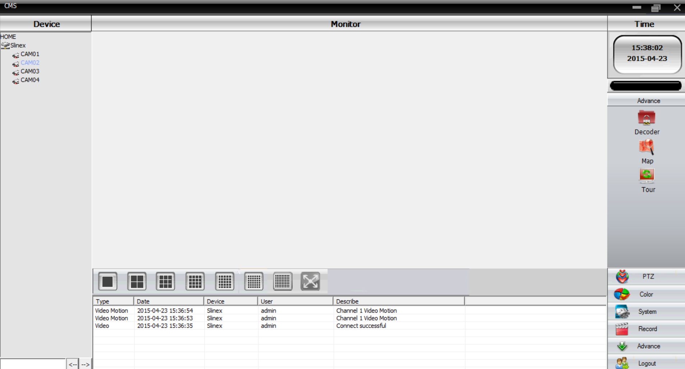Start the Tour function
The width and height of the screenshot is (685, 369).
tap(647, 181)
